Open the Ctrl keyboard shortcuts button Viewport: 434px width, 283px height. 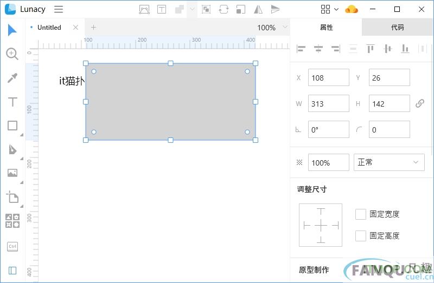point(12,247)
